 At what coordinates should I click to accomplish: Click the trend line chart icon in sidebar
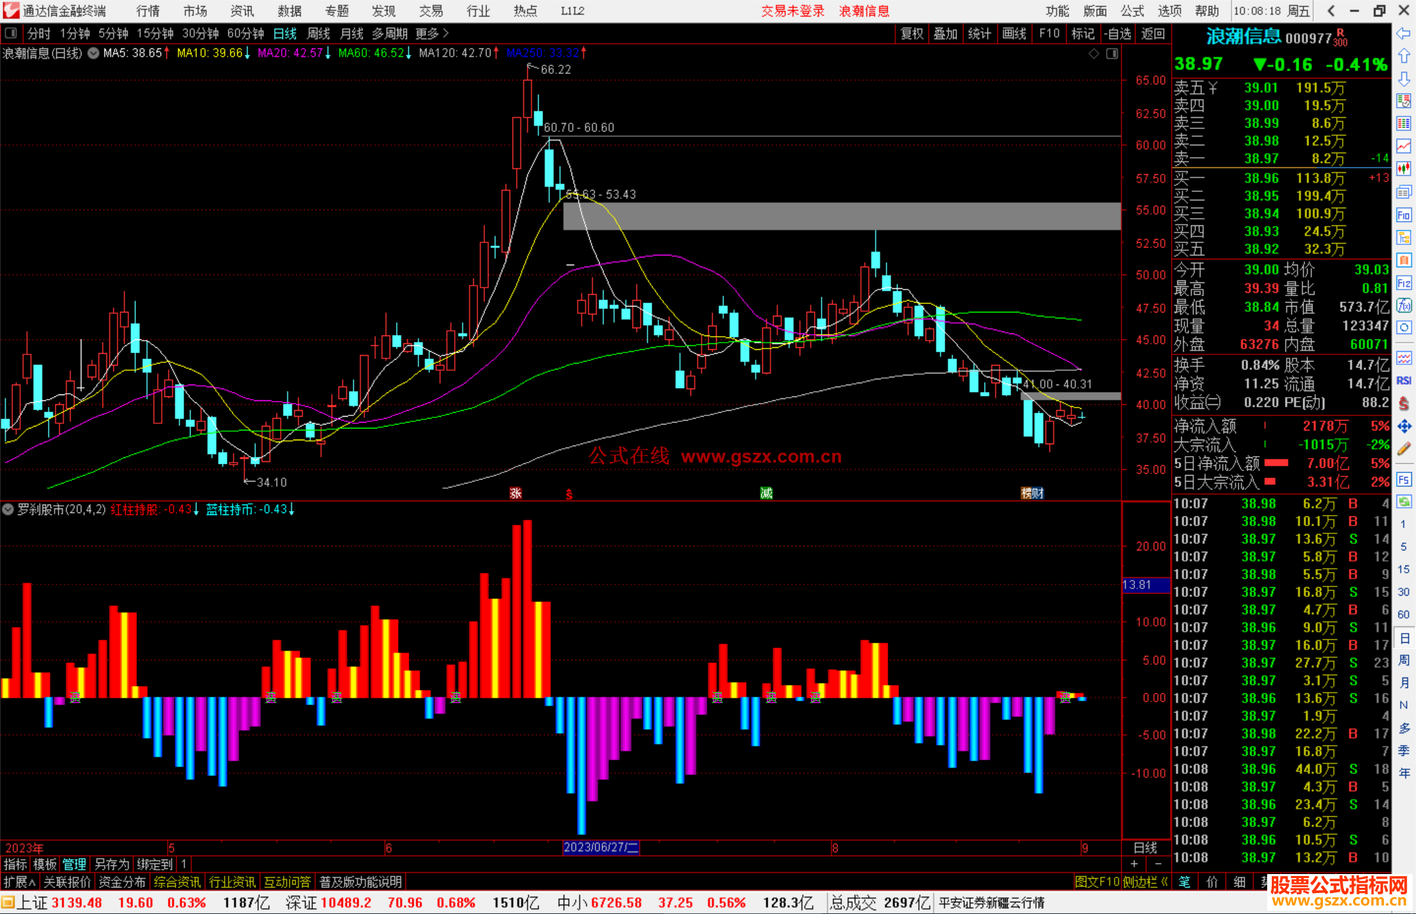point(1404,145)
